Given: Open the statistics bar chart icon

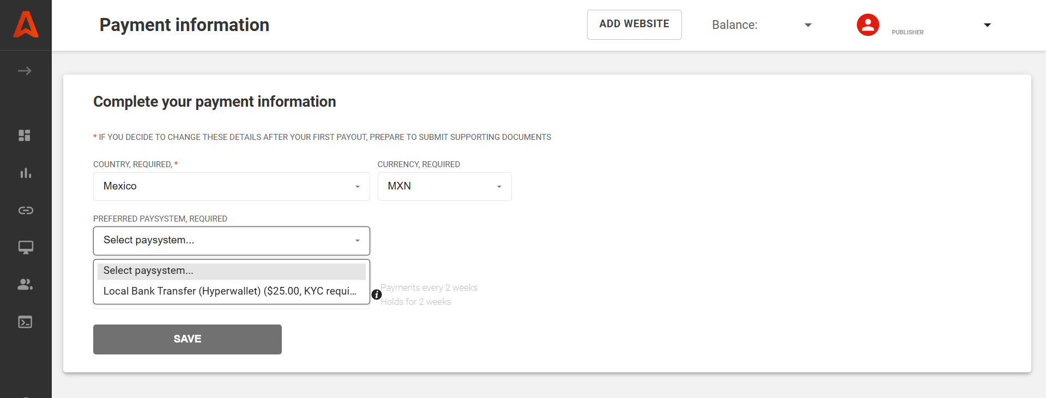Looking at the screenshot, I should [26, 173].
